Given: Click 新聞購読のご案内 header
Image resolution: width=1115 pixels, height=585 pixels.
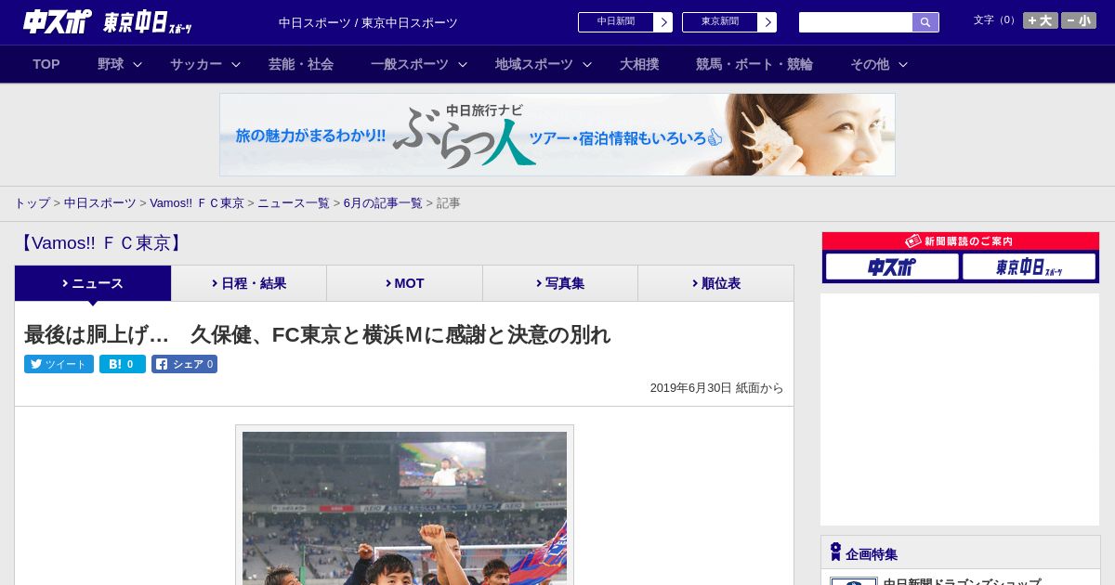Looking at the screenshot, I should pyautogui.click(x=961, y=241).
